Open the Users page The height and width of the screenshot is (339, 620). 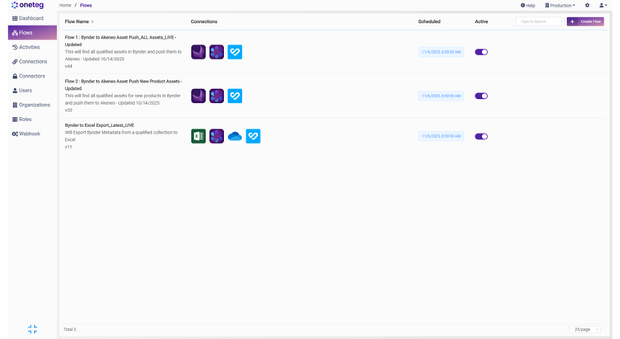coord(22,91)
